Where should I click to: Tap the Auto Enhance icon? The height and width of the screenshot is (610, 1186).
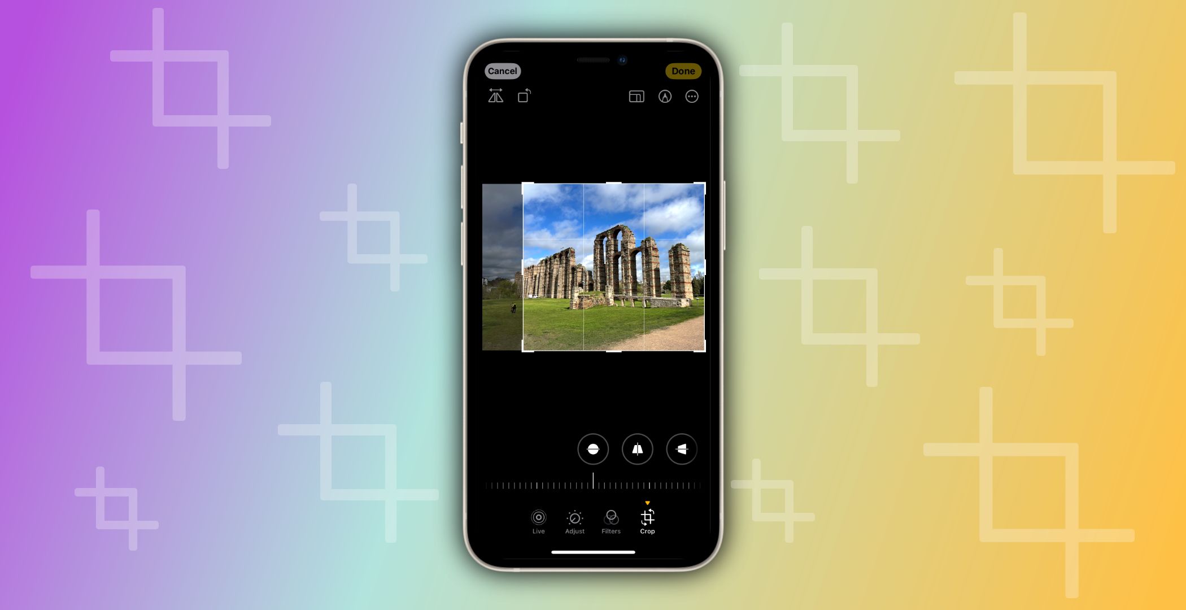tap(665, 95)
